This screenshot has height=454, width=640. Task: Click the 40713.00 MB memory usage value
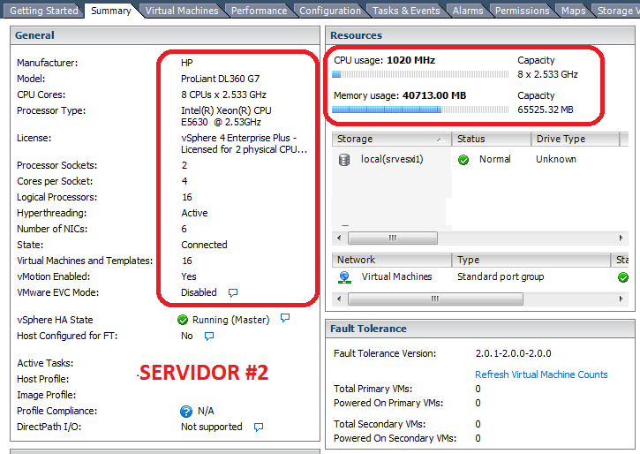coord(434,95)
